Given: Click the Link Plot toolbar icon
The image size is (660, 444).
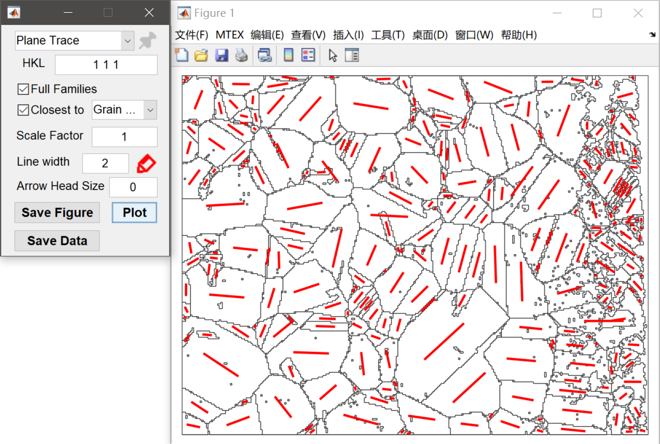Looking at the screenshot, I should (265, 55).
